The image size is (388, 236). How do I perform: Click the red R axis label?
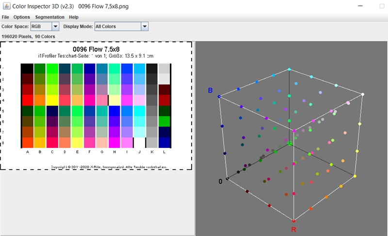click(293, 229)
